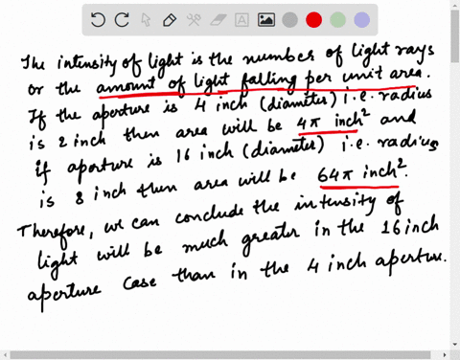Click the scroll left arrow
This screenshot has height=360, width=460.
[x=5, y=355]
